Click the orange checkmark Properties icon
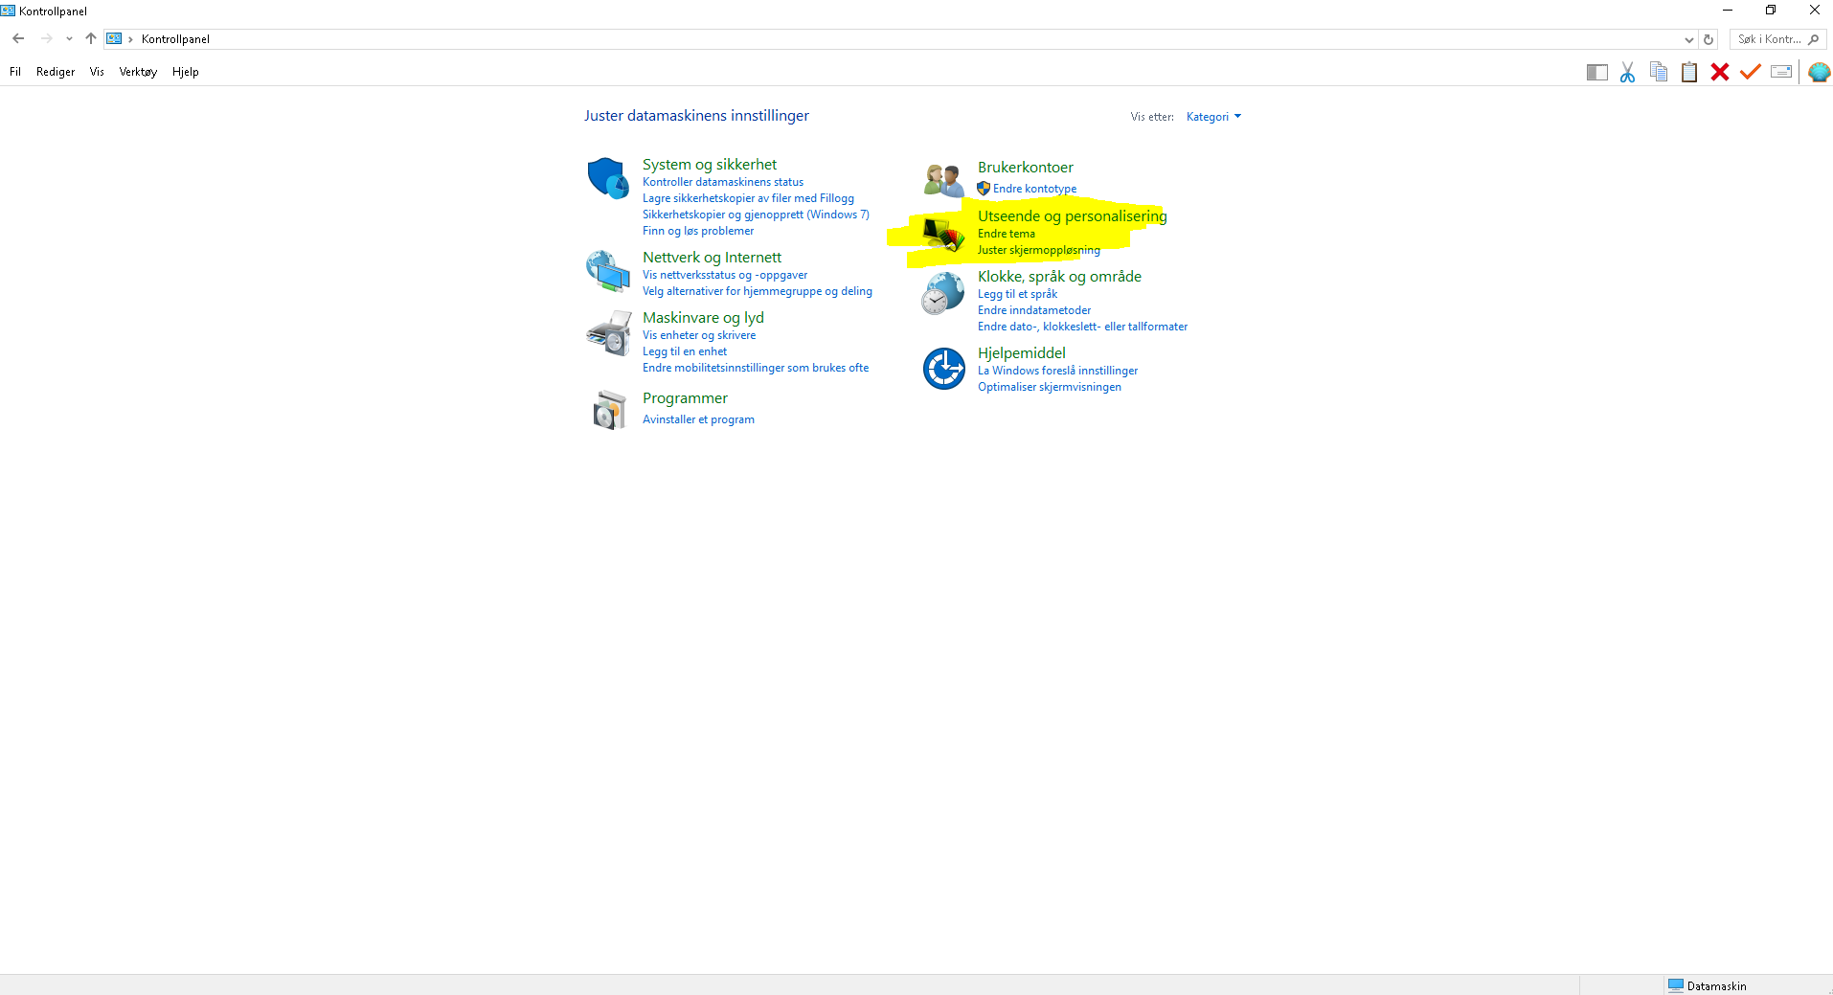 pyautogui.click(x=1751, y=72)
